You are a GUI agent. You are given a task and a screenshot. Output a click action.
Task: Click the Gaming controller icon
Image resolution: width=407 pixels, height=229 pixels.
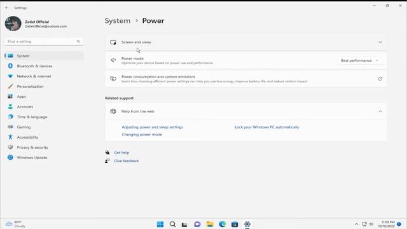10,127
